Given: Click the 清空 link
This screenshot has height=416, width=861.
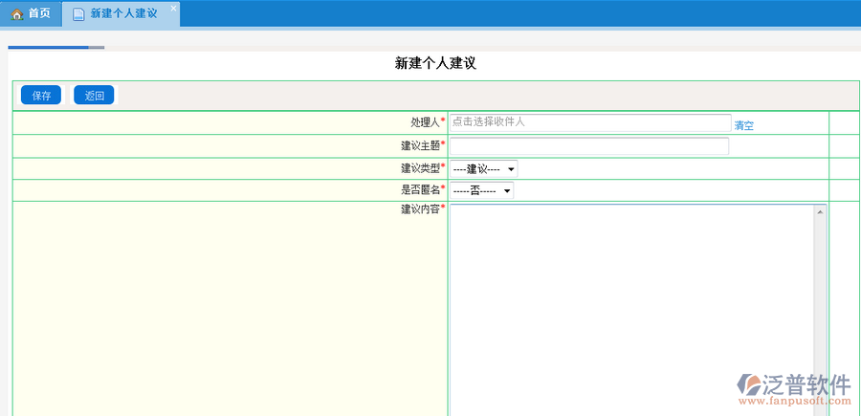Looking at the screenshot, I should [743, 125].
